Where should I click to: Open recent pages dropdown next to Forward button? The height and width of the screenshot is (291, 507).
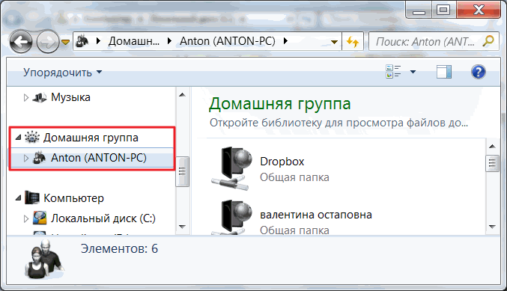[66, 42]
